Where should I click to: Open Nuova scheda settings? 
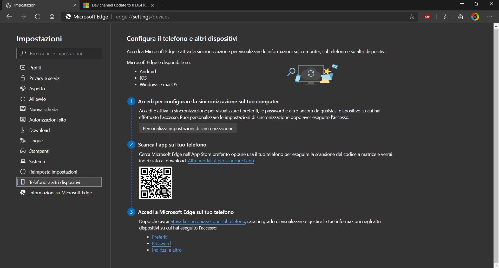click(59, 109)
